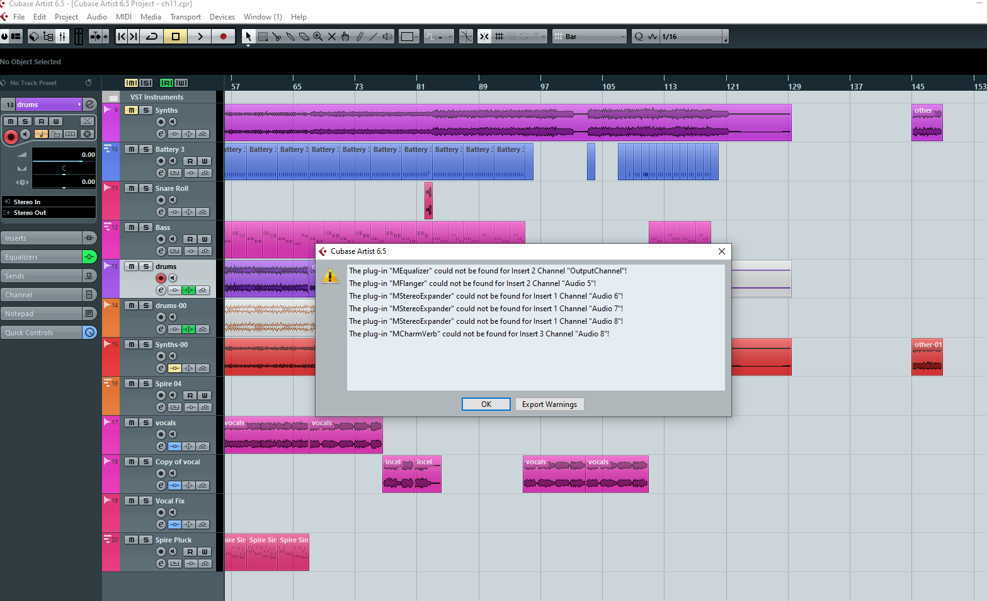
Task: Click the transport Record button
Action: coord(223,37)
